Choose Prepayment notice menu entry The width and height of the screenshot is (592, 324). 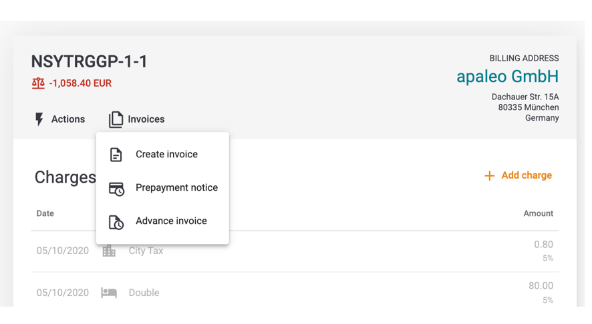[x=176, y=188]
